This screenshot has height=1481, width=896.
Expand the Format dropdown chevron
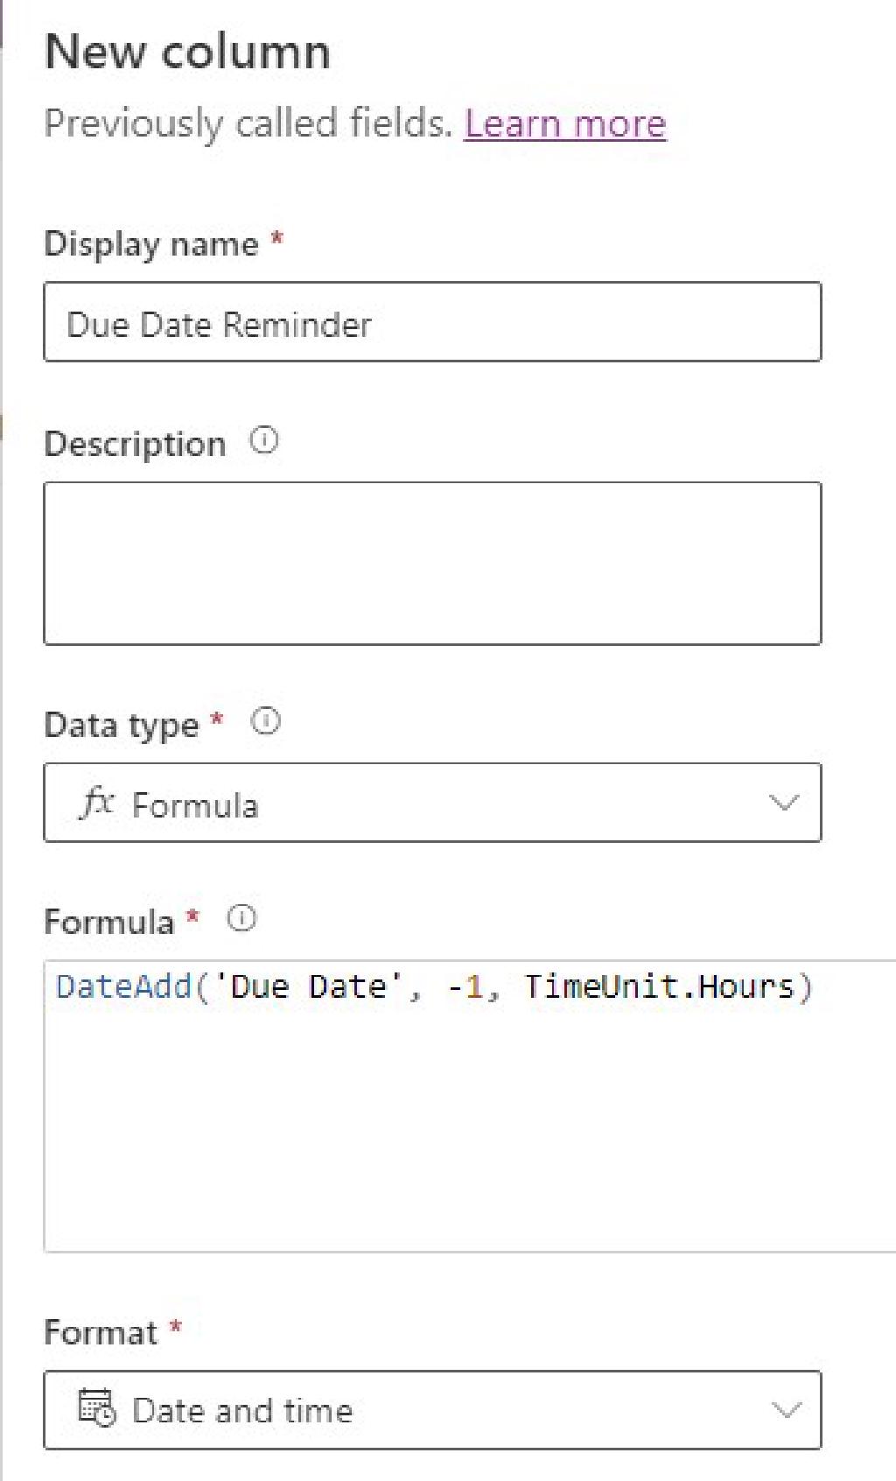[787, 1409]
